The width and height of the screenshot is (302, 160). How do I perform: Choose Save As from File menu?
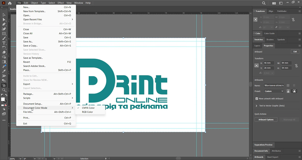pos(46,42)
